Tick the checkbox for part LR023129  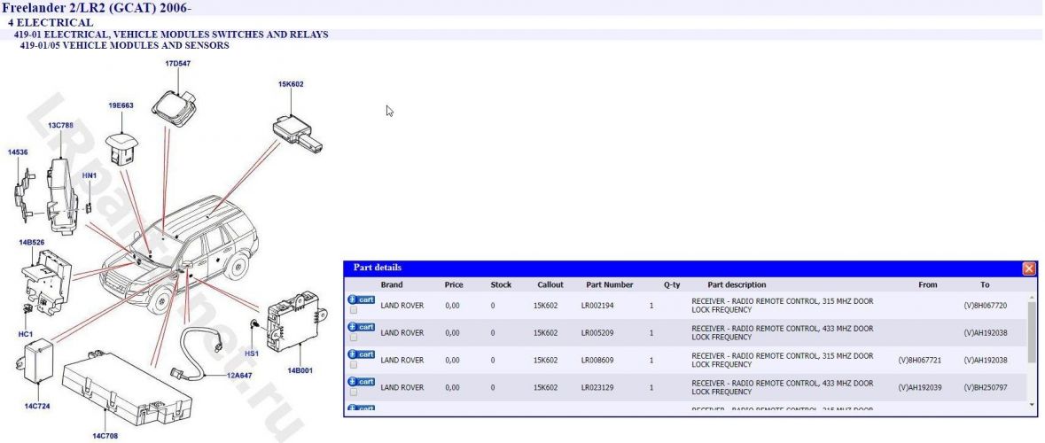pyautogui.click(x=354, y=392)
